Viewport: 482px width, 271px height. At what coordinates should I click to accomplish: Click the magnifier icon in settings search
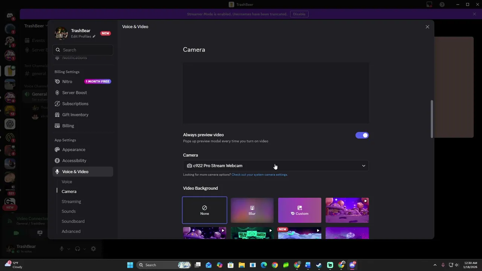click(x=58, y=50)
